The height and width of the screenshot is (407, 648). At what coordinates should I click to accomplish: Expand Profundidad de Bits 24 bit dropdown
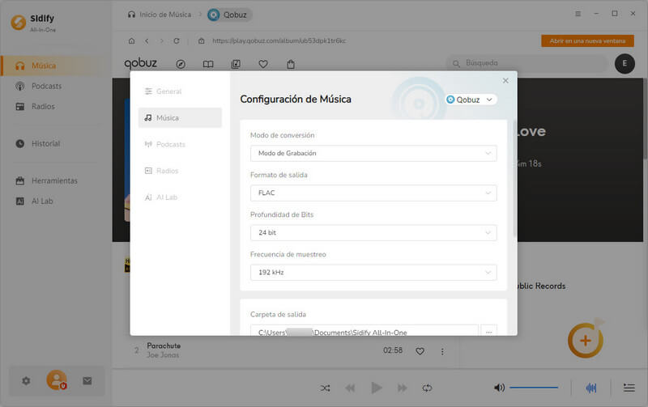373,232
